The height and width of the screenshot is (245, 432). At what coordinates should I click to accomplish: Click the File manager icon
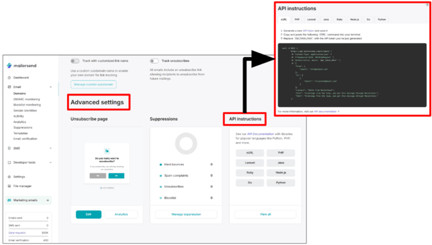point(9,186)
